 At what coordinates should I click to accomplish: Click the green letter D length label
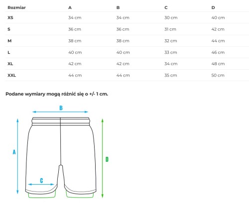(x=107, y=159)
